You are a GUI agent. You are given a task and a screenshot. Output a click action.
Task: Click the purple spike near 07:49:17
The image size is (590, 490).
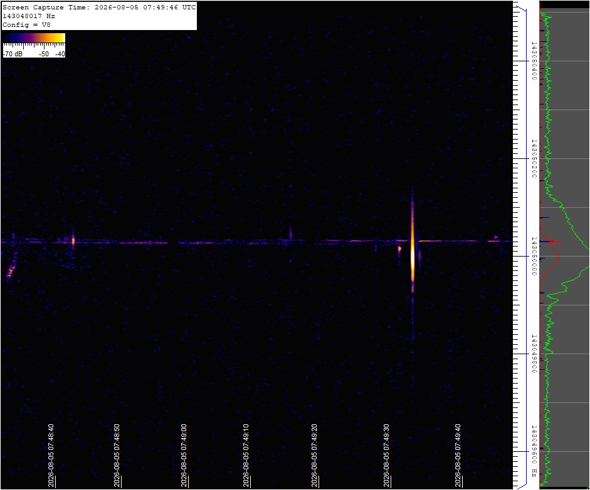(290, 233)
